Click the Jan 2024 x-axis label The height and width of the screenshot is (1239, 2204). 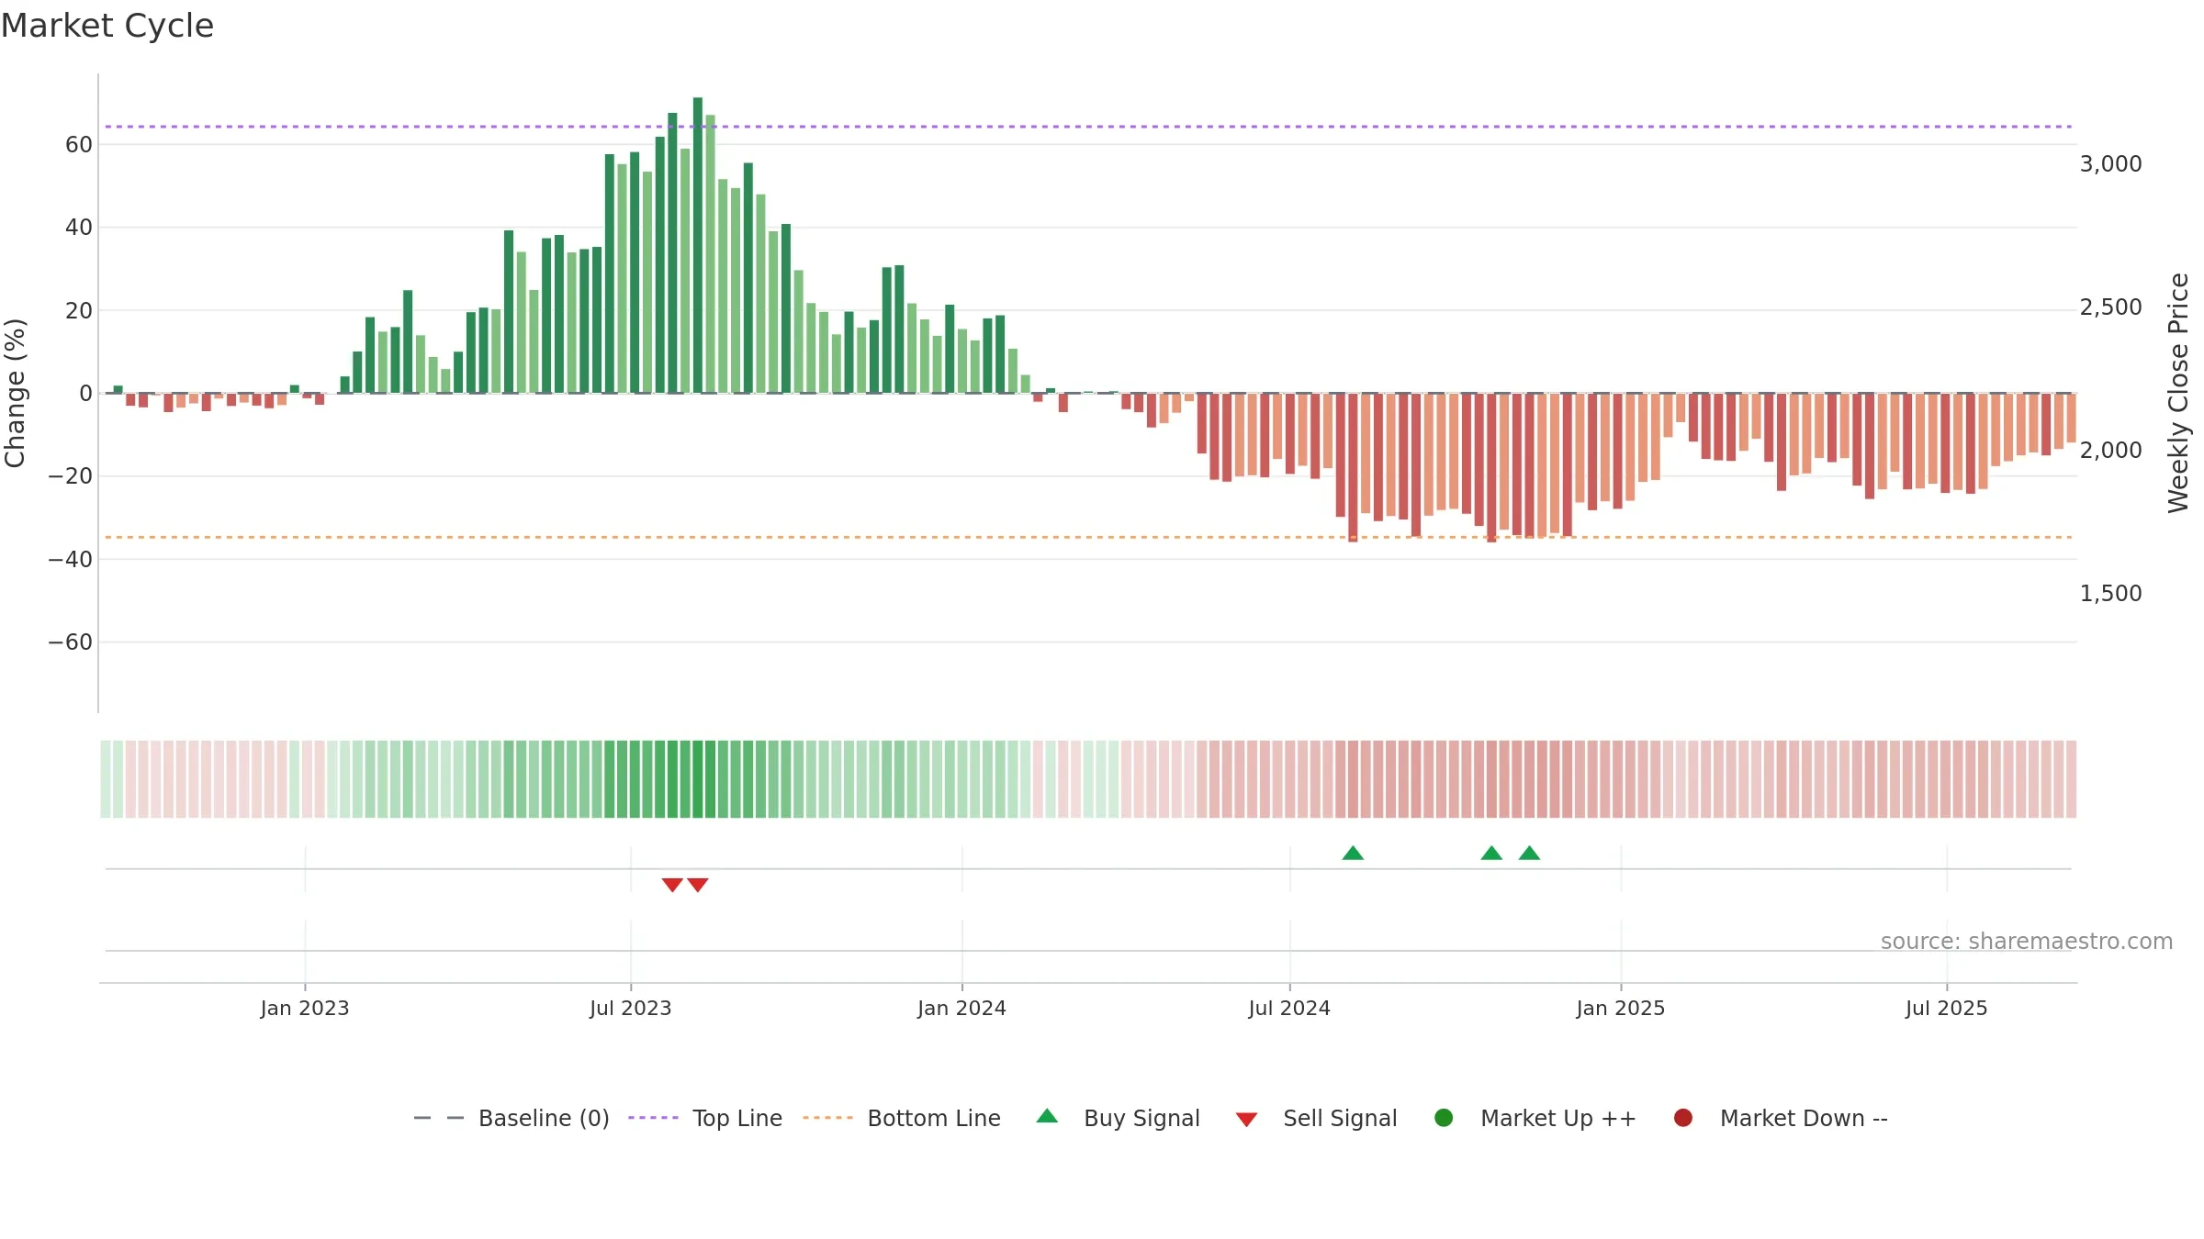tap(962, 1008)
